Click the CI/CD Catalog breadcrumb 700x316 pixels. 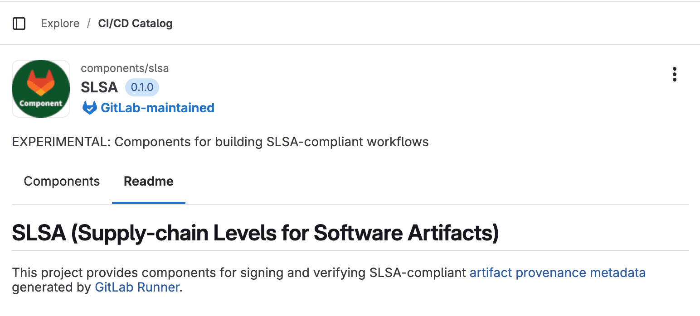click(x=135, y=23)
